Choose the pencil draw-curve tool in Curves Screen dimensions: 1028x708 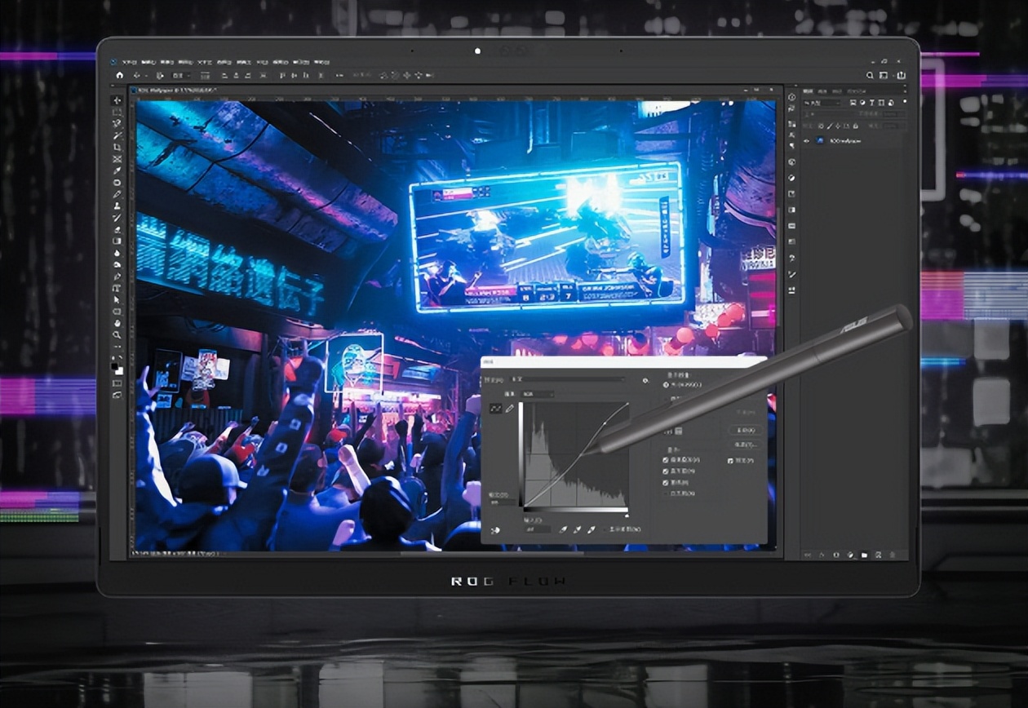(x=510, y=409)
